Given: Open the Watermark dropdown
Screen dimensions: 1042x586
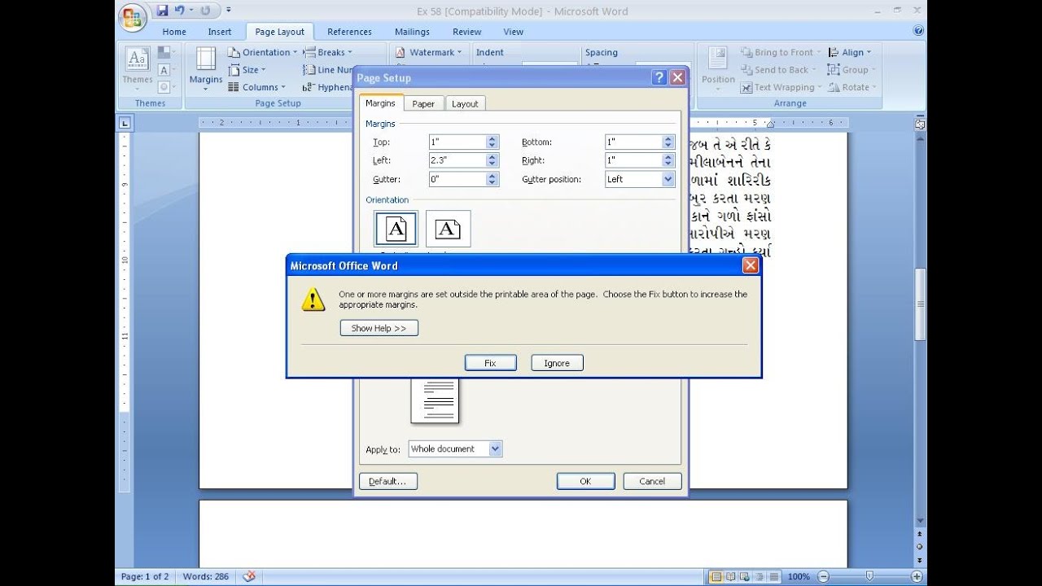Looking at the screenshot, I should tap(428, 52).
